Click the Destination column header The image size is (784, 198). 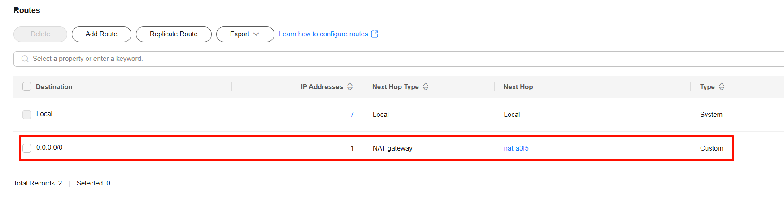pos(54,87)
